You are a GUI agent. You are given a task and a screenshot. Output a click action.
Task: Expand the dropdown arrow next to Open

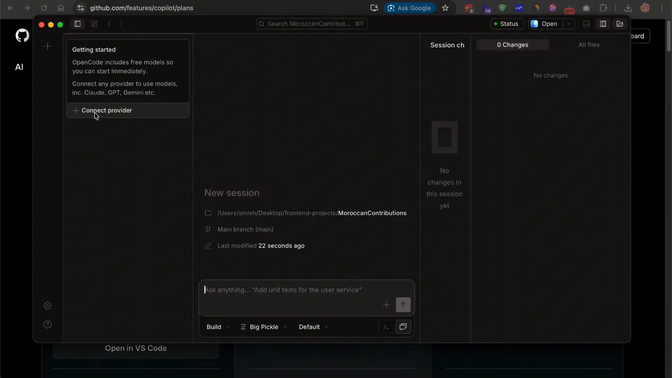tap(569, 24)
